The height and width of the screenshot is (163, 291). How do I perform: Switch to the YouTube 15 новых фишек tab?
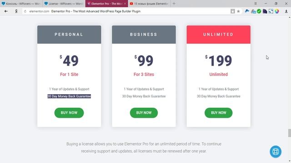pos(149,4)
